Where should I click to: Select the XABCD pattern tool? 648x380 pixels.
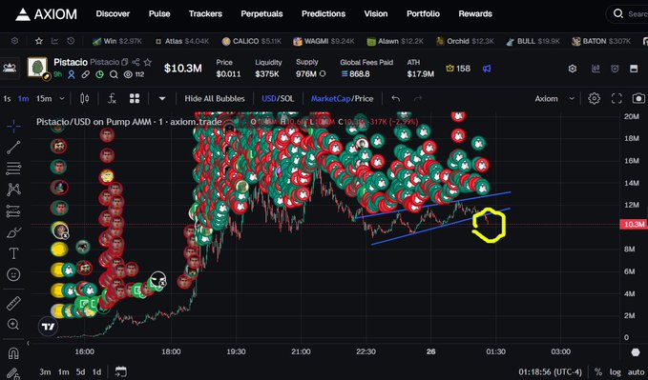point(13,190)
